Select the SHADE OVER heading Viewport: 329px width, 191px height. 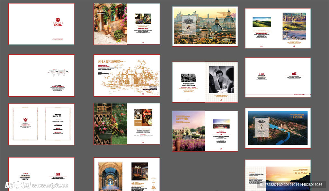104,62
